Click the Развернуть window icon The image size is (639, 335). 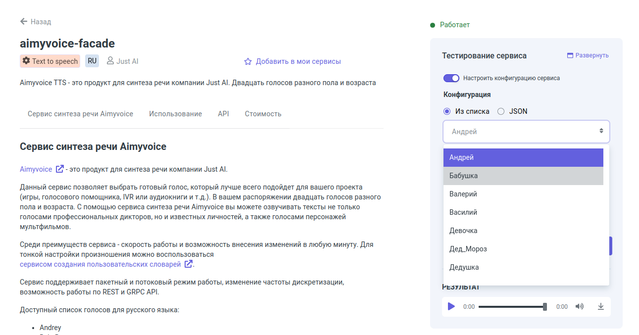(x=570, y=55)
